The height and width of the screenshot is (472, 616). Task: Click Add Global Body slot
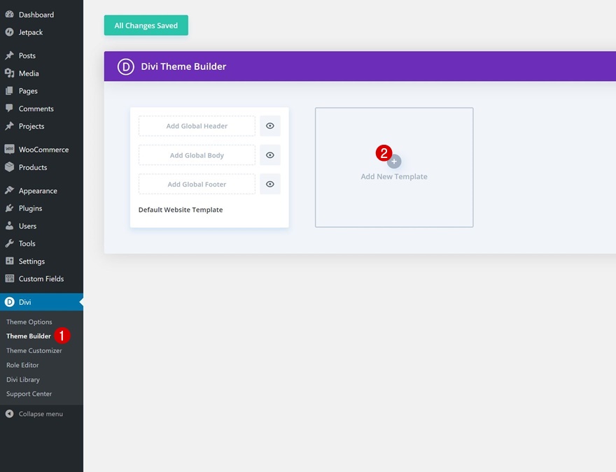pos(197,155)
